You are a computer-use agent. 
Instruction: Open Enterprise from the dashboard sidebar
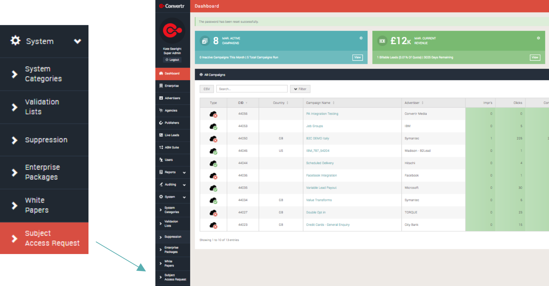173,85
